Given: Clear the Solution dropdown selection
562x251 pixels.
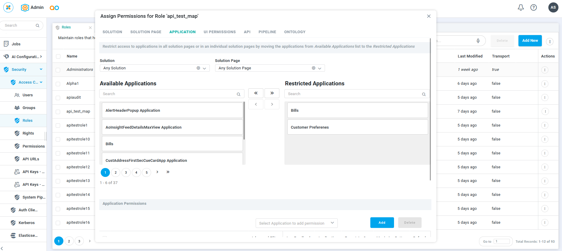Looking at the screenshot, I should pyautogui.click(x=198, y=68).
